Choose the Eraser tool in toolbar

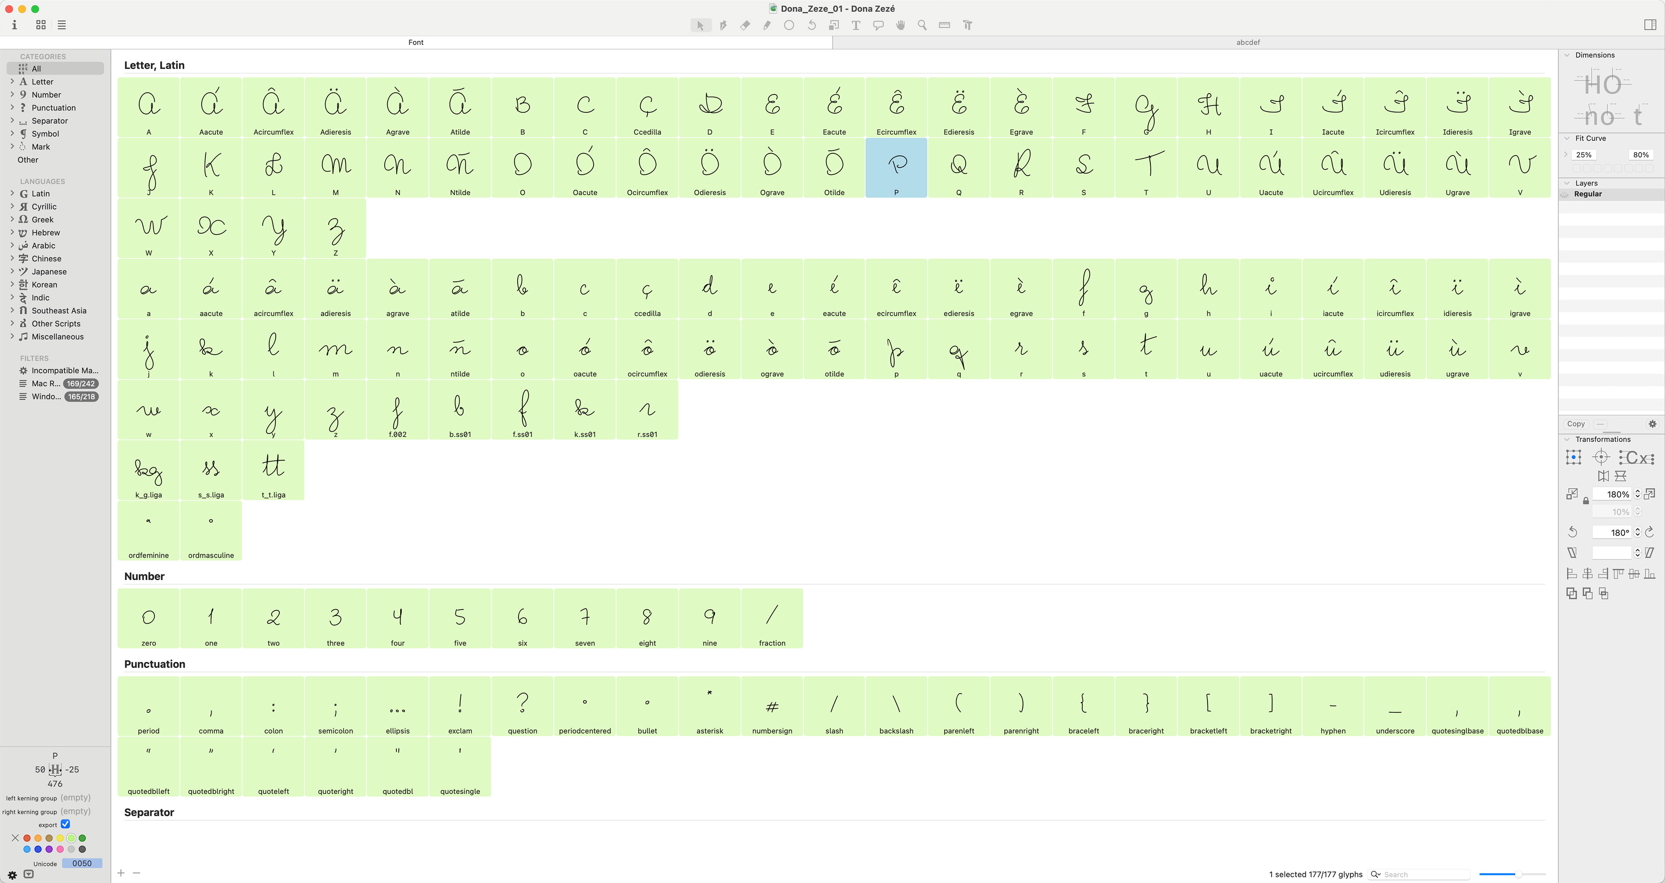click(745, 25)
